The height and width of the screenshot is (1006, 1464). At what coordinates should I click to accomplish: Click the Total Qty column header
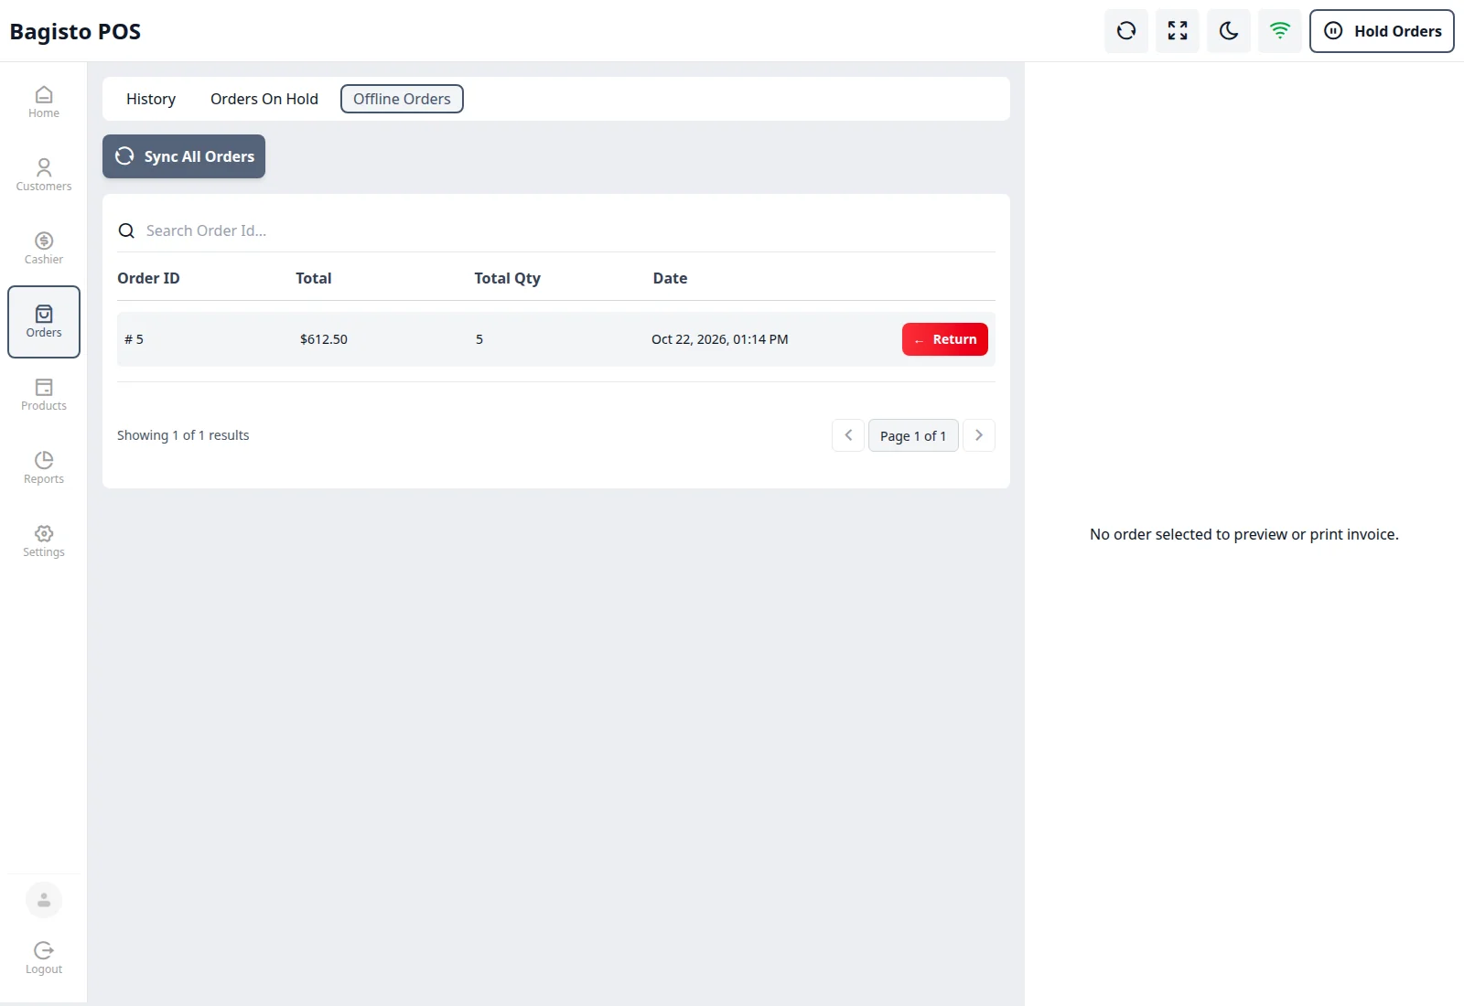tap(508, 278)
